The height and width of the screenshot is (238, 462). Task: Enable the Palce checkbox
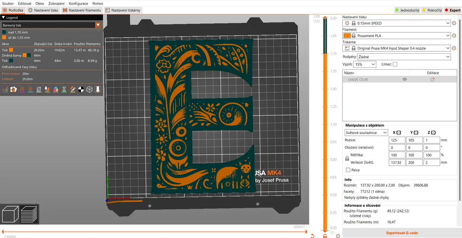coord(348,170)
